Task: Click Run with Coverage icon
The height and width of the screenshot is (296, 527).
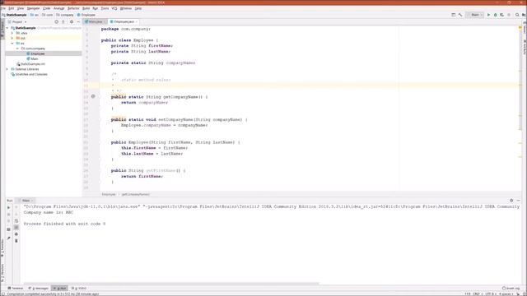Action: 502,15
